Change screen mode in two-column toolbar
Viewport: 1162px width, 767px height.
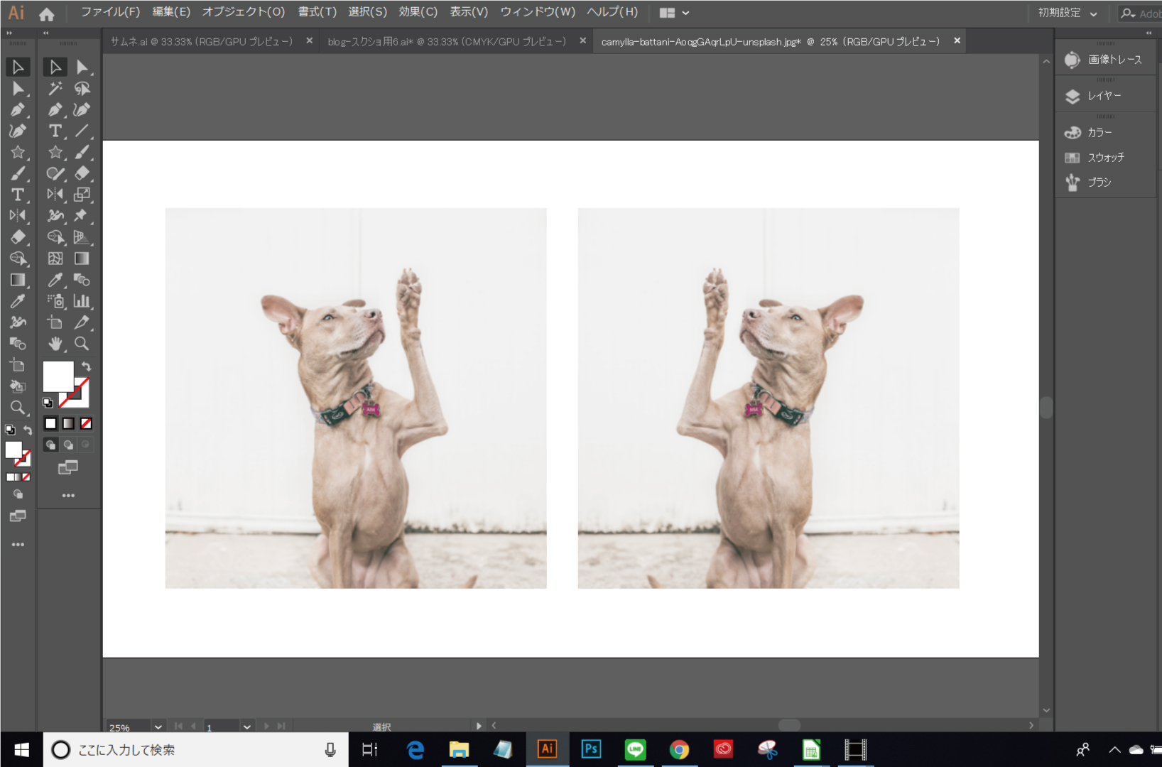tap(68, 467)
